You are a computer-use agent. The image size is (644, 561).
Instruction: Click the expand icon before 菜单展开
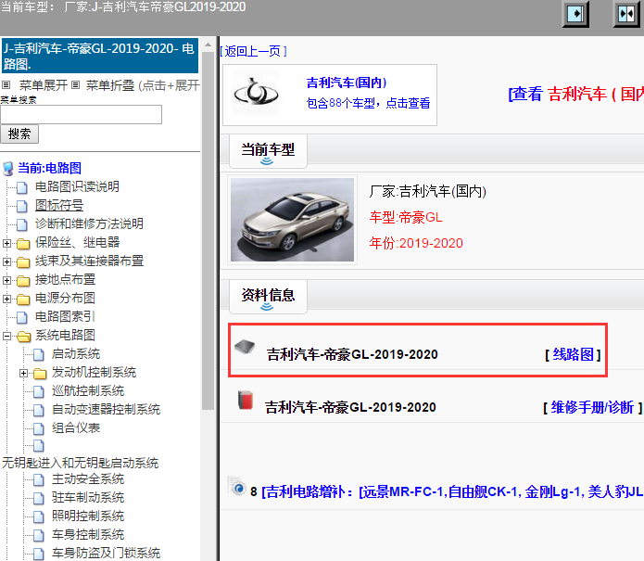point(6,85)
